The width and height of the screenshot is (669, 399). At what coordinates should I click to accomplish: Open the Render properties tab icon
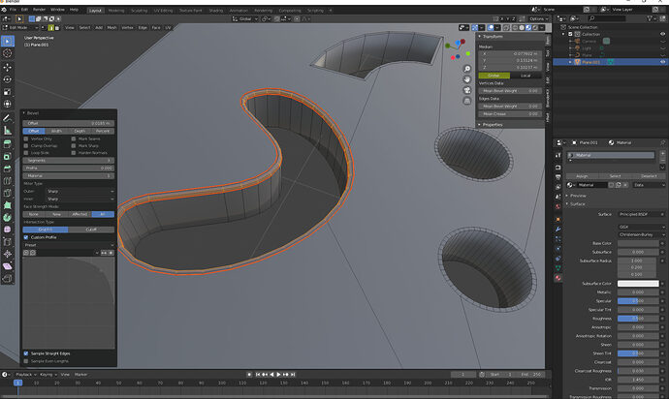[557, 168]
